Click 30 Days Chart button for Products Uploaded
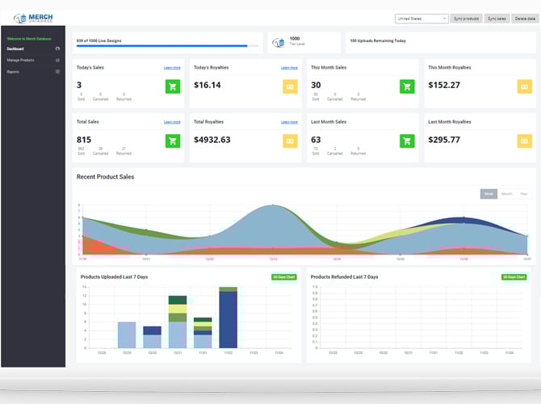Image resolution: width=541 pixels, height=404 pixels. [284, 277]
